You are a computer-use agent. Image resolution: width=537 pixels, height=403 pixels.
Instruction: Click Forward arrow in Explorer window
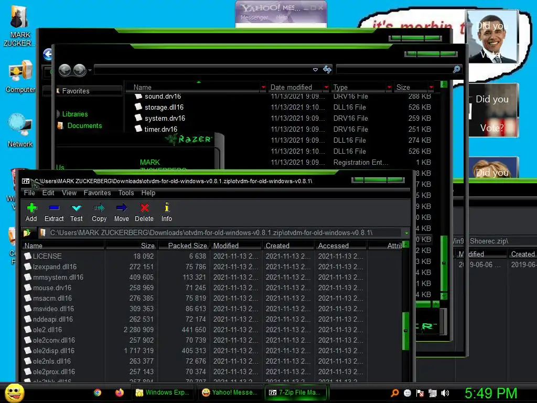click(x=80, y=70)
